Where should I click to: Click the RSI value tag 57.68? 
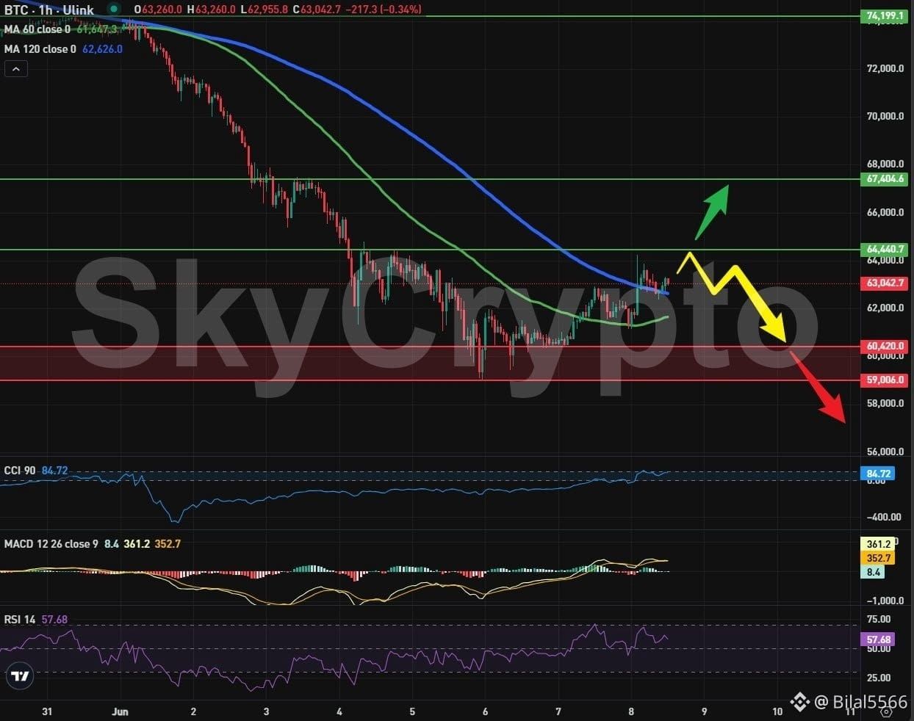878,640
